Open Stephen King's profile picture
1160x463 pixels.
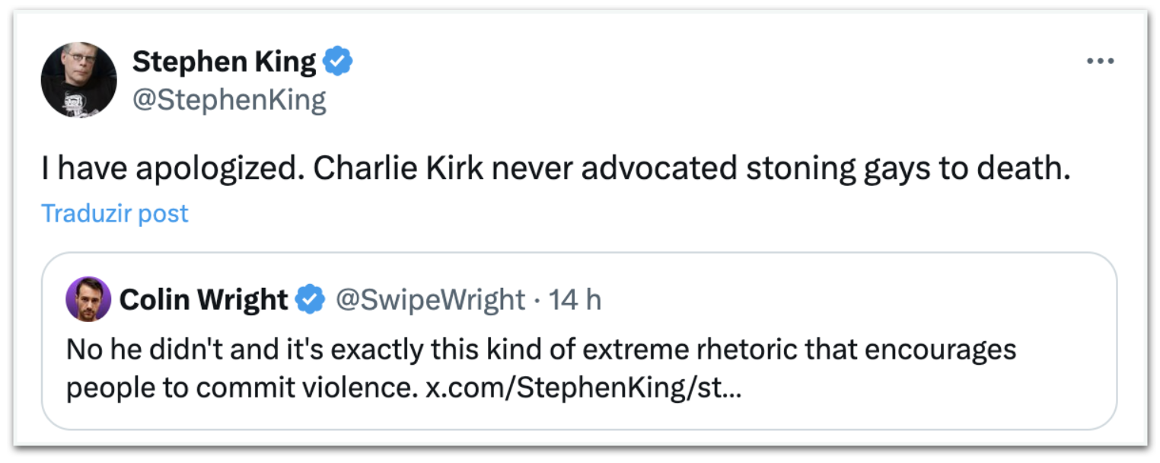click(x=78, y=80)
